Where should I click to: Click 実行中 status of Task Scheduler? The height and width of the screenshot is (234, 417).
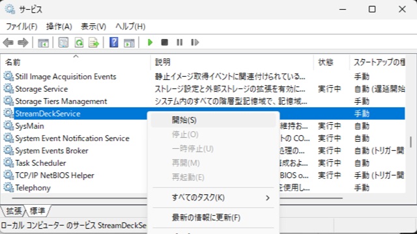coord(329,163)
